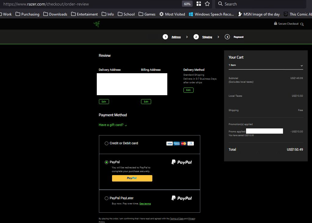The height and width of the screenshot is (223, 312).
Task: Click the step 2 Shipping circle
Action: [196, 37]
